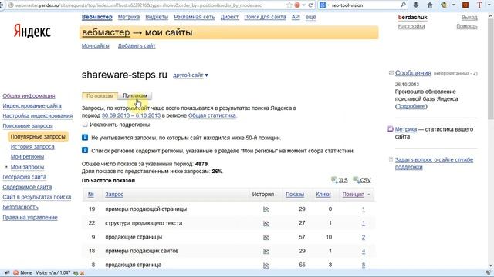Open dropdown arrow next to yellow extension icon
494x277 pixels.
tap(454, 5)
